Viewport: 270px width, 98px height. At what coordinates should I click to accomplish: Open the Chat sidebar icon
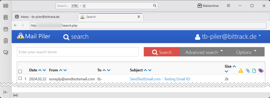6,52
